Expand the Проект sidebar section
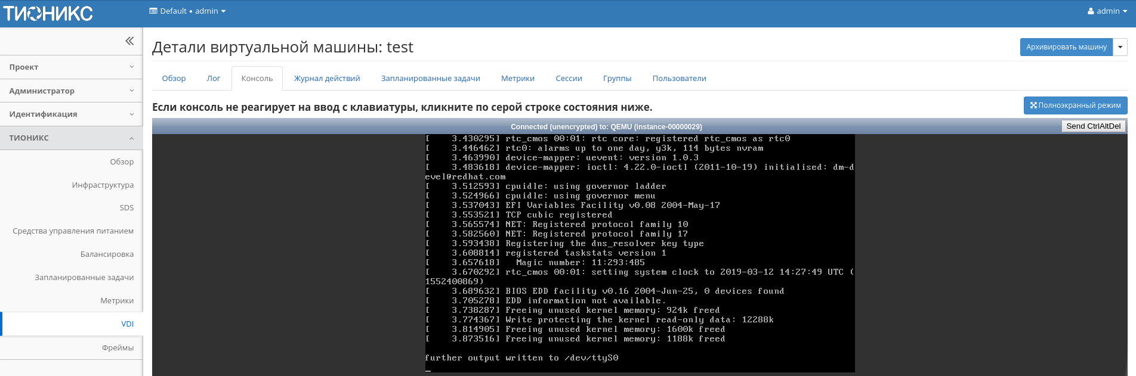Screen dimensions: 1136x376 pyautogui.click(x=71, y=67)
